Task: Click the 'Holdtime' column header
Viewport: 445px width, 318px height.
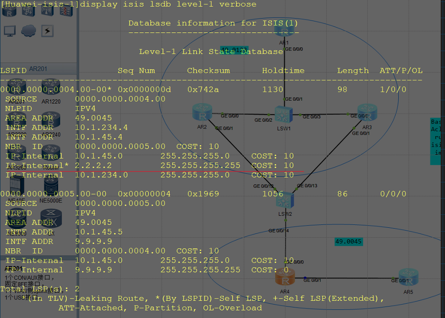Action: pyautogui.click(x=283, y=71)
